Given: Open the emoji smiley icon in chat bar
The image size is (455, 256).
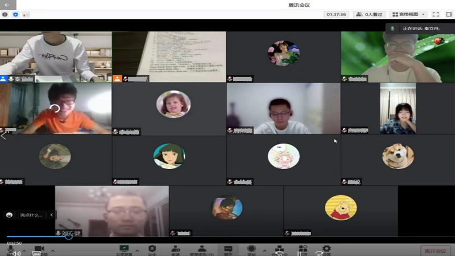Looking at the screenshot, I should [9, 215].
